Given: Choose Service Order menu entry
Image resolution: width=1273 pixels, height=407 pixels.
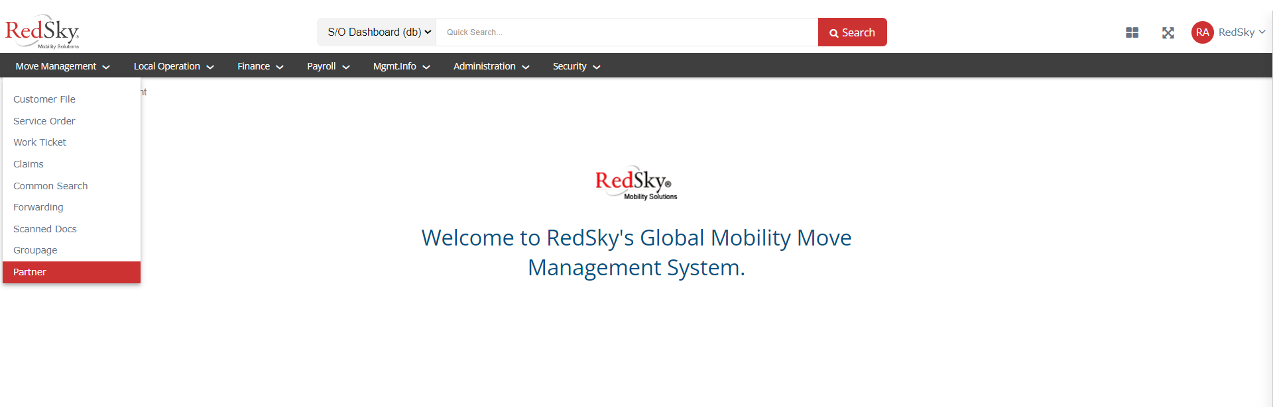Looking at the screenshot, I should (72, 121).
